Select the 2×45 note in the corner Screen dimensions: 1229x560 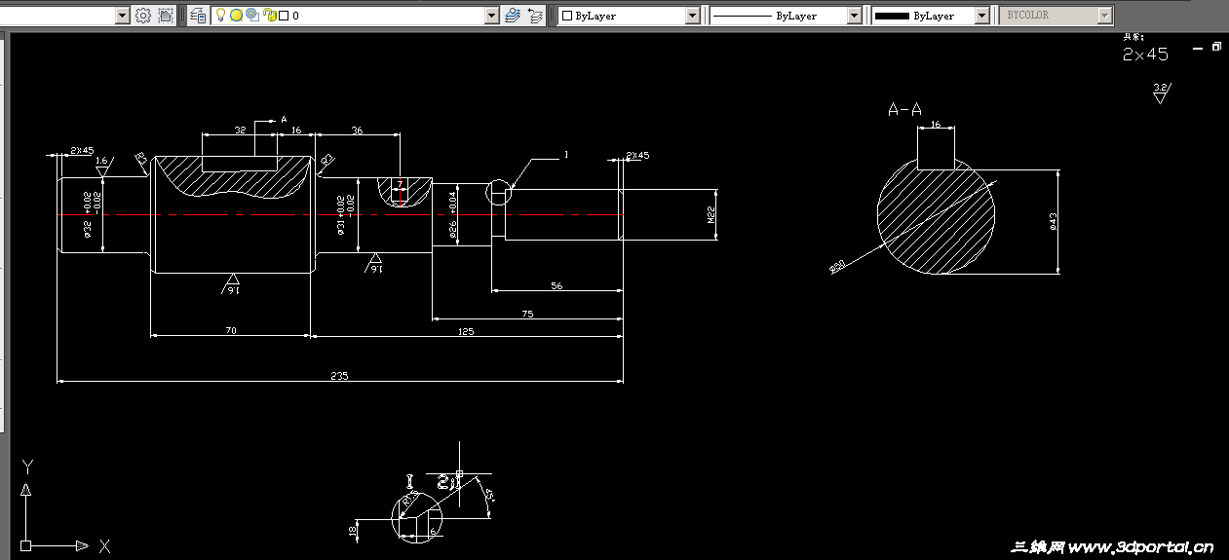(x=1145, y=55)
